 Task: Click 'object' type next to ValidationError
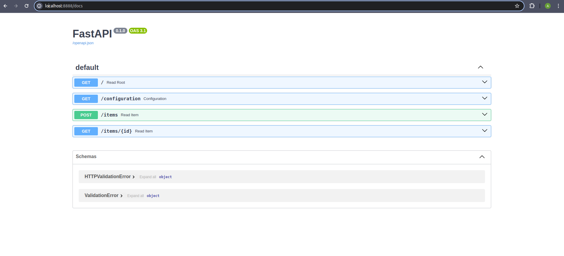[153, 196]
